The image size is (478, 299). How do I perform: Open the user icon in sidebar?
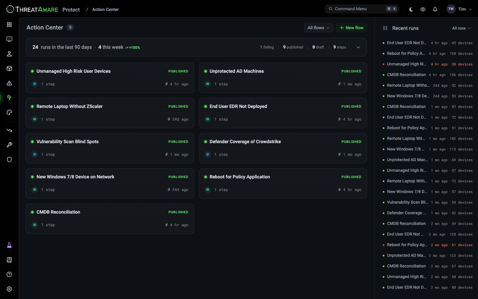coord(9,54)
